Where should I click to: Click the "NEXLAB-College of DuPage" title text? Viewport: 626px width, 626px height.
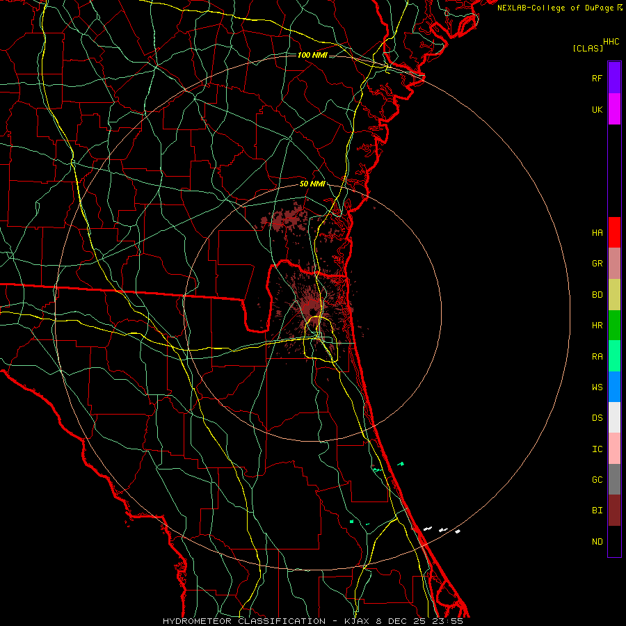(x=555, y=8)
